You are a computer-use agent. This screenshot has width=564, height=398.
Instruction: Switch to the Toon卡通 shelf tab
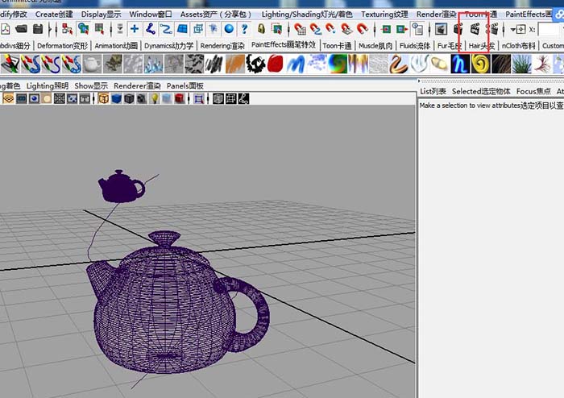pyautogui.click(x=337, y=46)
